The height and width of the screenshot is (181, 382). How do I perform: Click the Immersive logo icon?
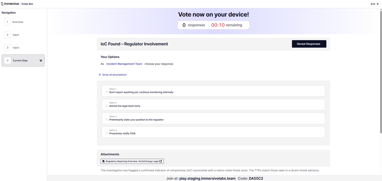pos(3,4)
